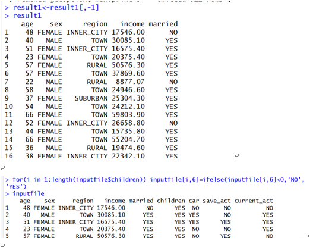This screenshot has width=310, height=247.
Task: Click the 'married' header in the result1 table
Action: click(x=163, y=24)
